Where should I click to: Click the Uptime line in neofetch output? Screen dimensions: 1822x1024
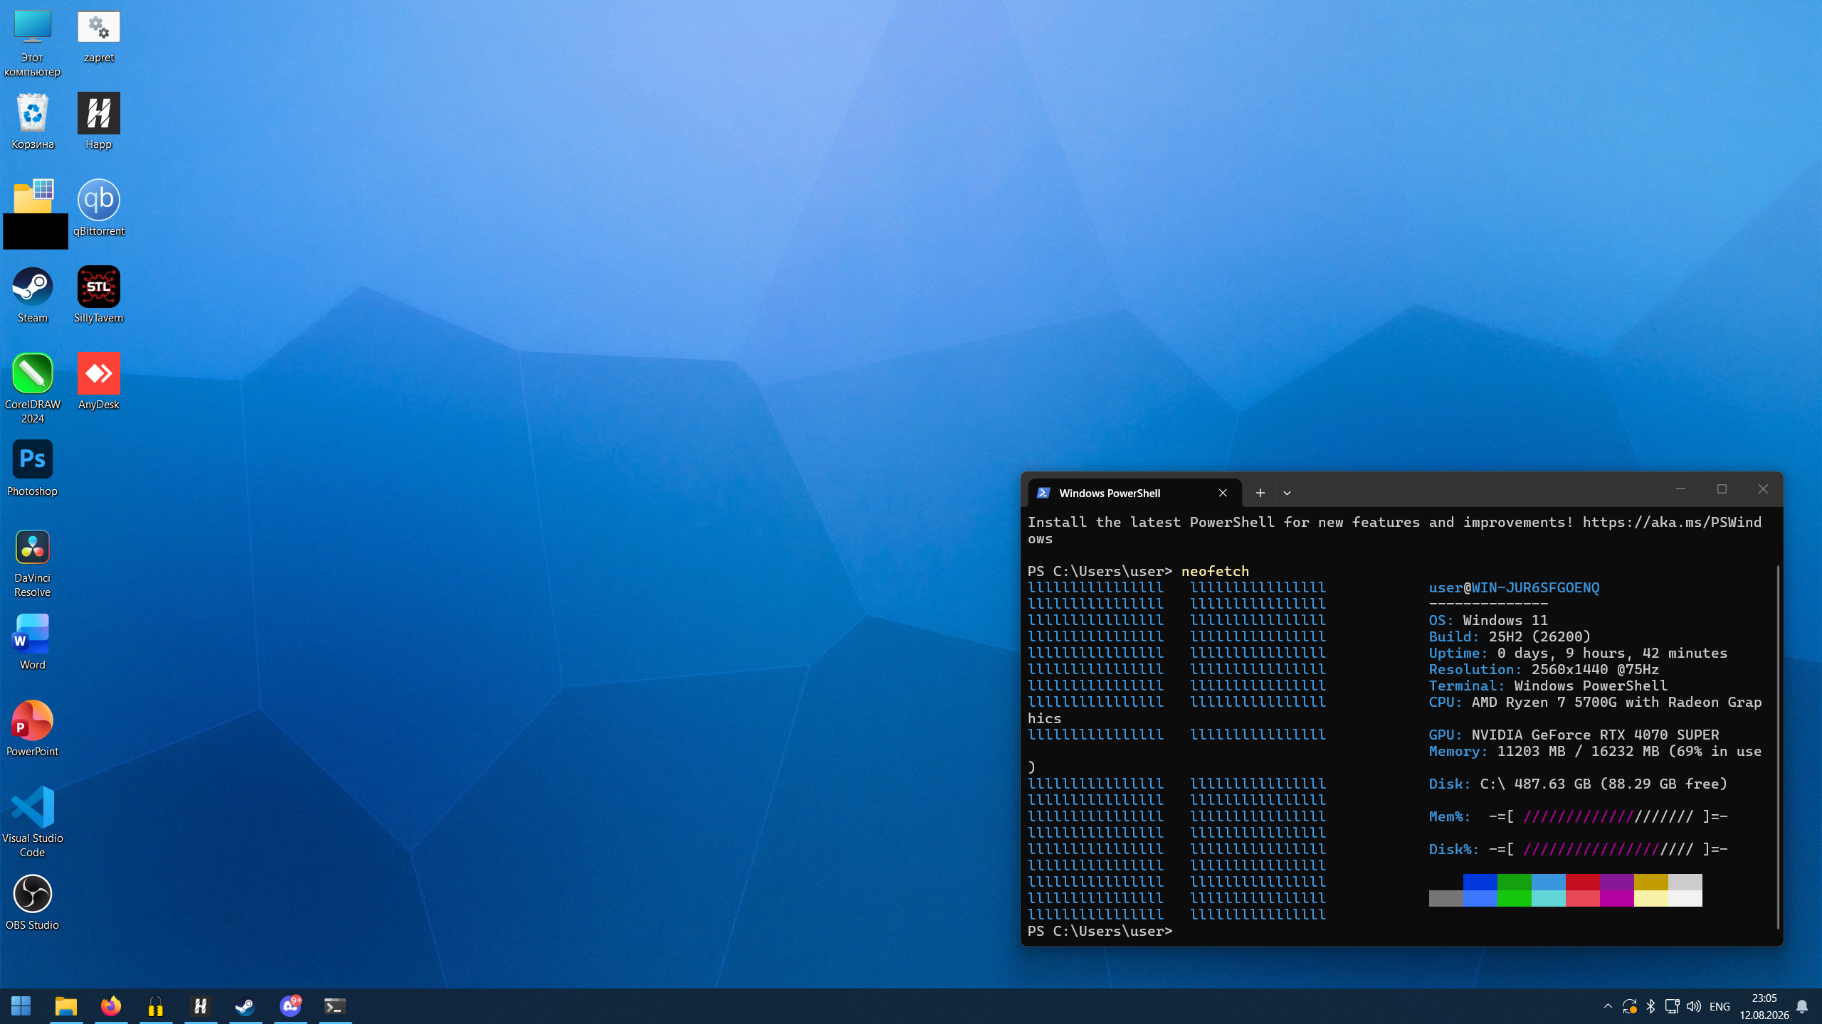1578,654
